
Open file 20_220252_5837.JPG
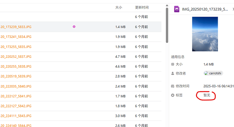point(16,57)
